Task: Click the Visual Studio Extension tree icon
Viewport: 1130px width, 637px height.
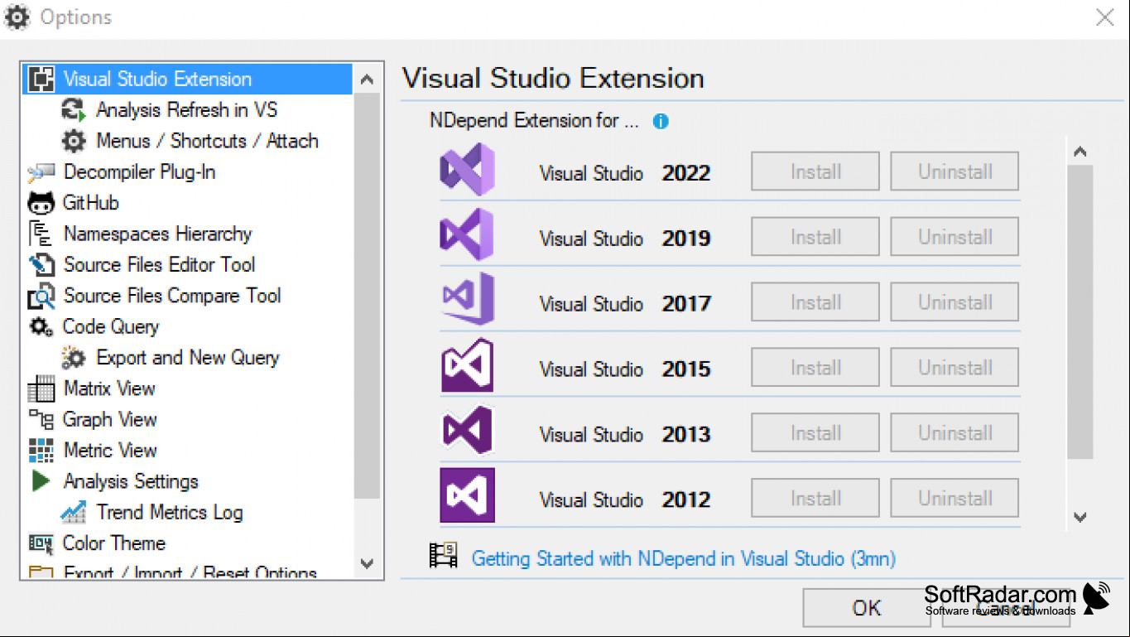Action: click(41, 79)
